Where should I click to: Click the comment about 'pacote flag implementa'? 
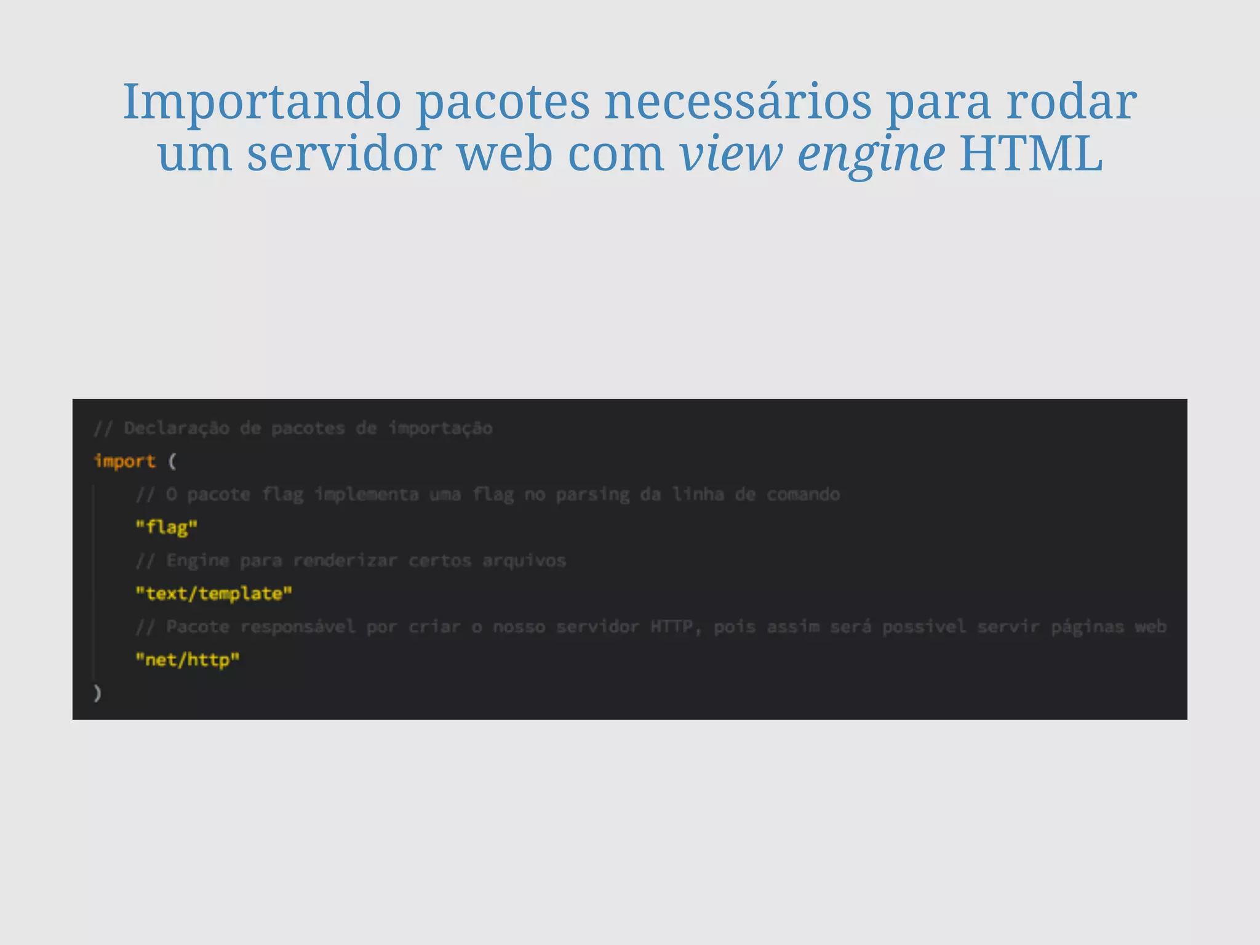(x=488, y=495)
